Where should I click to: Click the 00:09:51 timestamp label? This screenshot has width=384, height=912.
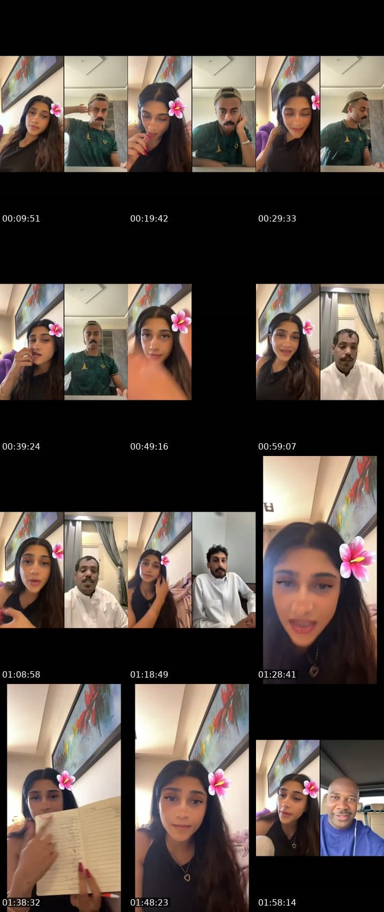[21, 218]
